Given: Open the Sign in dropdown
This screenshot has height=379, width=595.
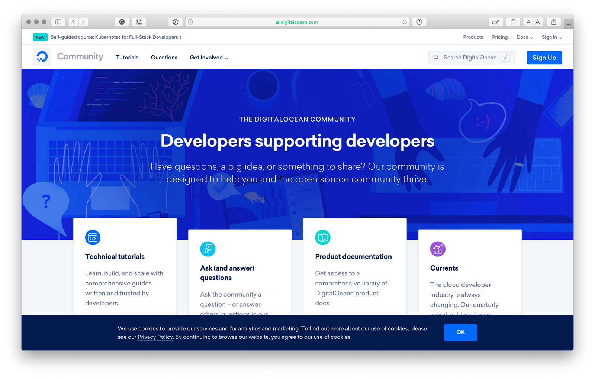Looking at the screenshot, I should click(551, 37).
